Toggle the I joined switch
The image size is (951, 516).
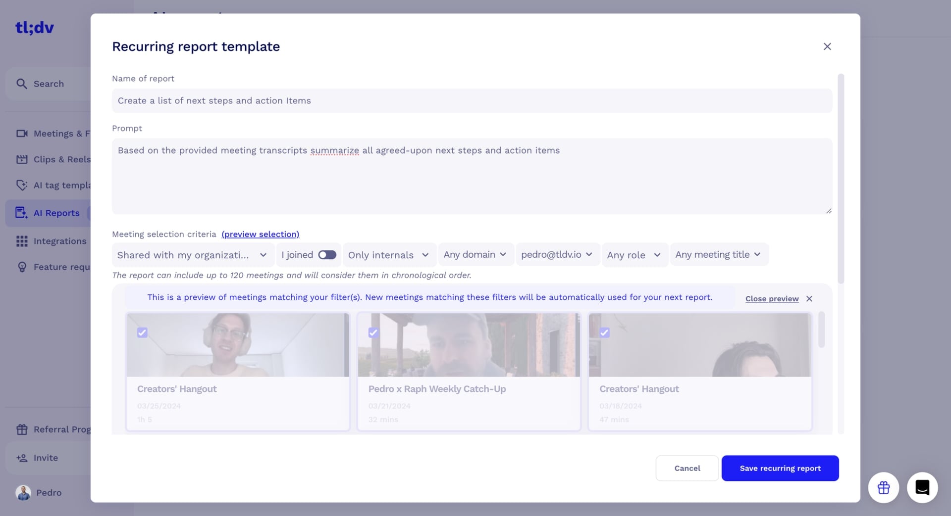pos(327,255)
